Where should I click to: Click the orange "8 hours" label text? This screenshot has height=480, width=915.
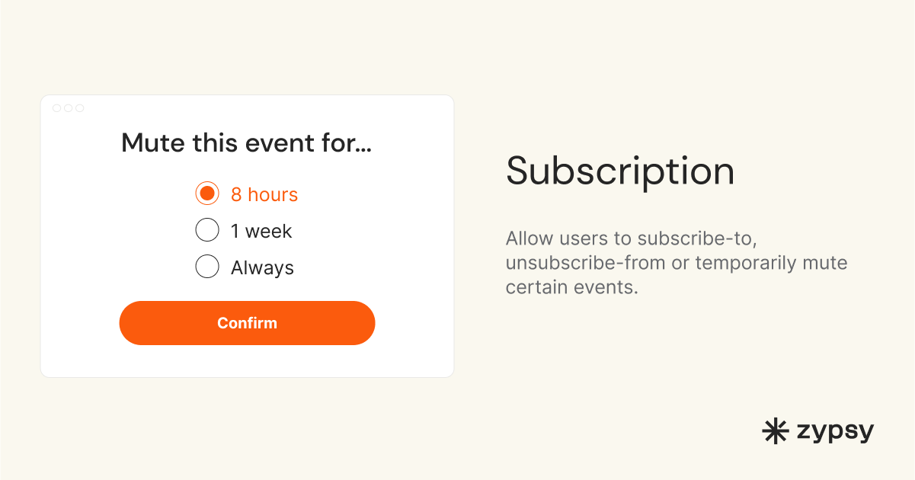(x=264, y=195)
